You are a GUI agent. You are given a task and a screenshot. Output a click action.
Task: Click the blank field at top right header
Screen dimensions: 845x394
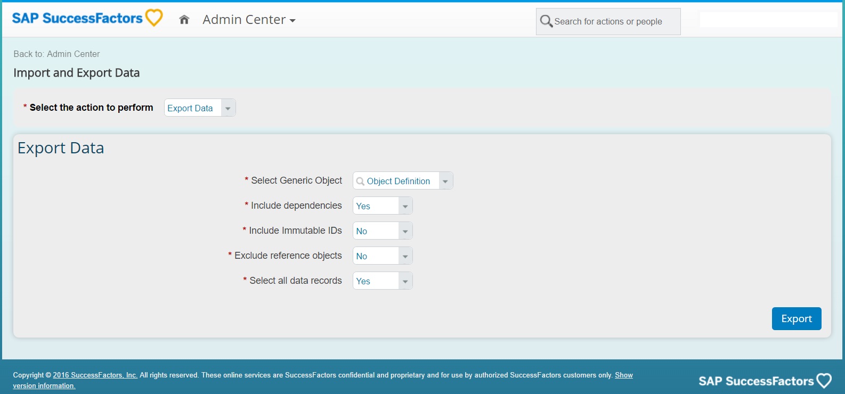768,20
